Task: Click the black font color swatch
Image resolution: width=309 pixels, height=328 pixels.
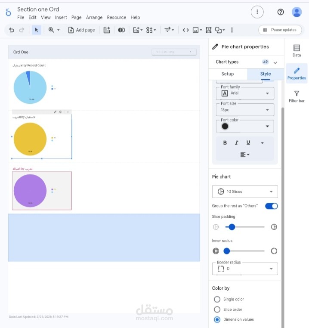Action: click(x=225, y=126)
